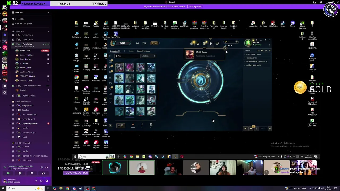This screenshot has height=191, width=340.
Task: Dismiss the Mistik Rakan notification
Action: click(225, 48)
